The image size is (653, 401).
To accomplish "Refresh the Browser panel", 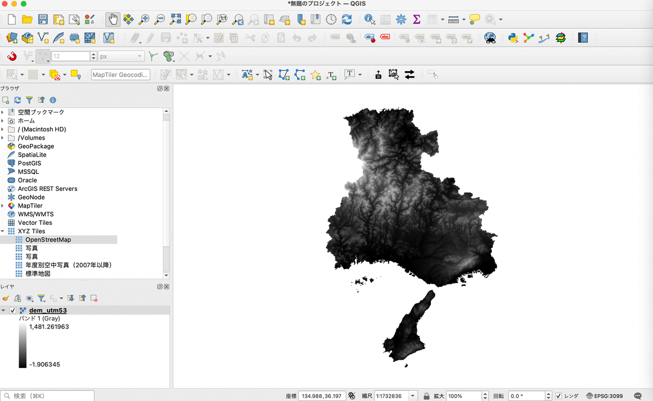I will [x=18, y=99].
